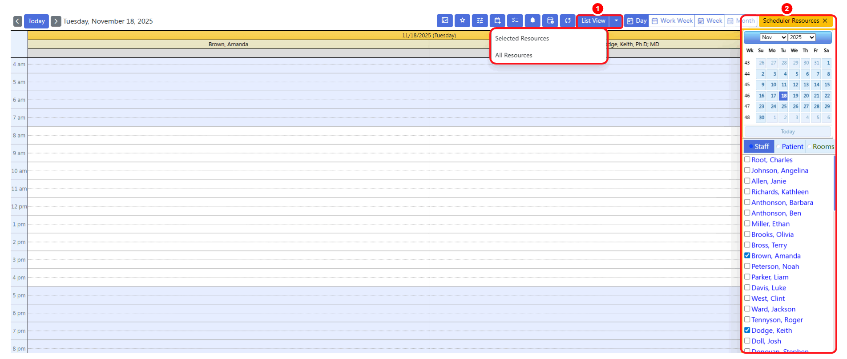Viewport: 847px width, 359px height.
Task: Refresh the scheduler with the sync icon
Action: [568, 20]
